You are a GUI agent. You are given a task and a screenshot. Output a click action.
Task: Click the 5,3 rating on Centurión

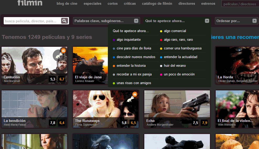coord(53,79)
